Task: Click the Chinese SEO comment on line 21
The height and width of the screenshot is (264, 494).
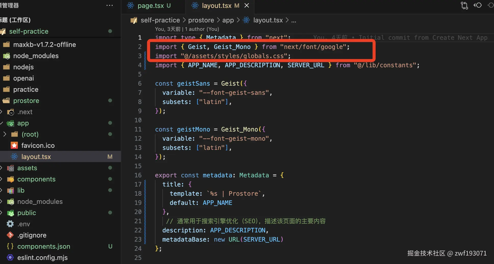Action: 246,221
